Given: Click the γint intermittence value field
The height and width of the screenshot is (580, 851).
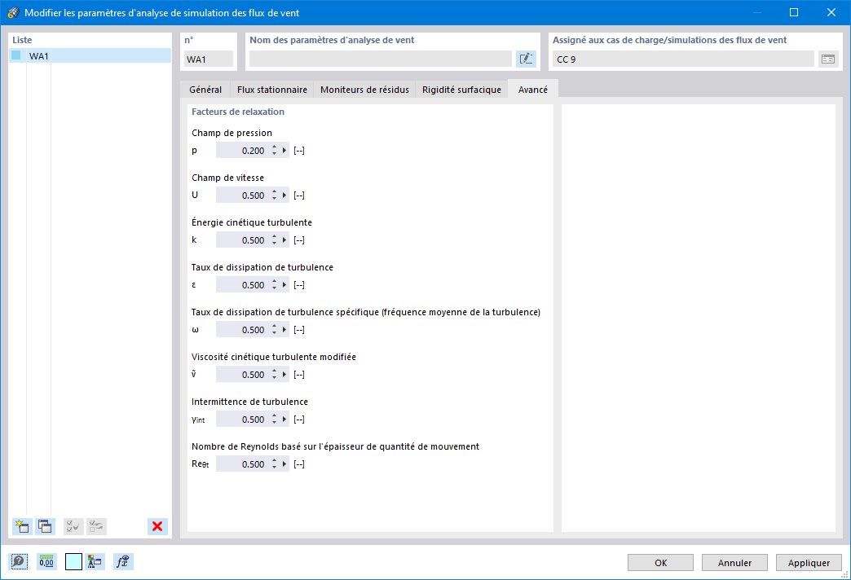Looking at the screenshot, I should 241,420.
